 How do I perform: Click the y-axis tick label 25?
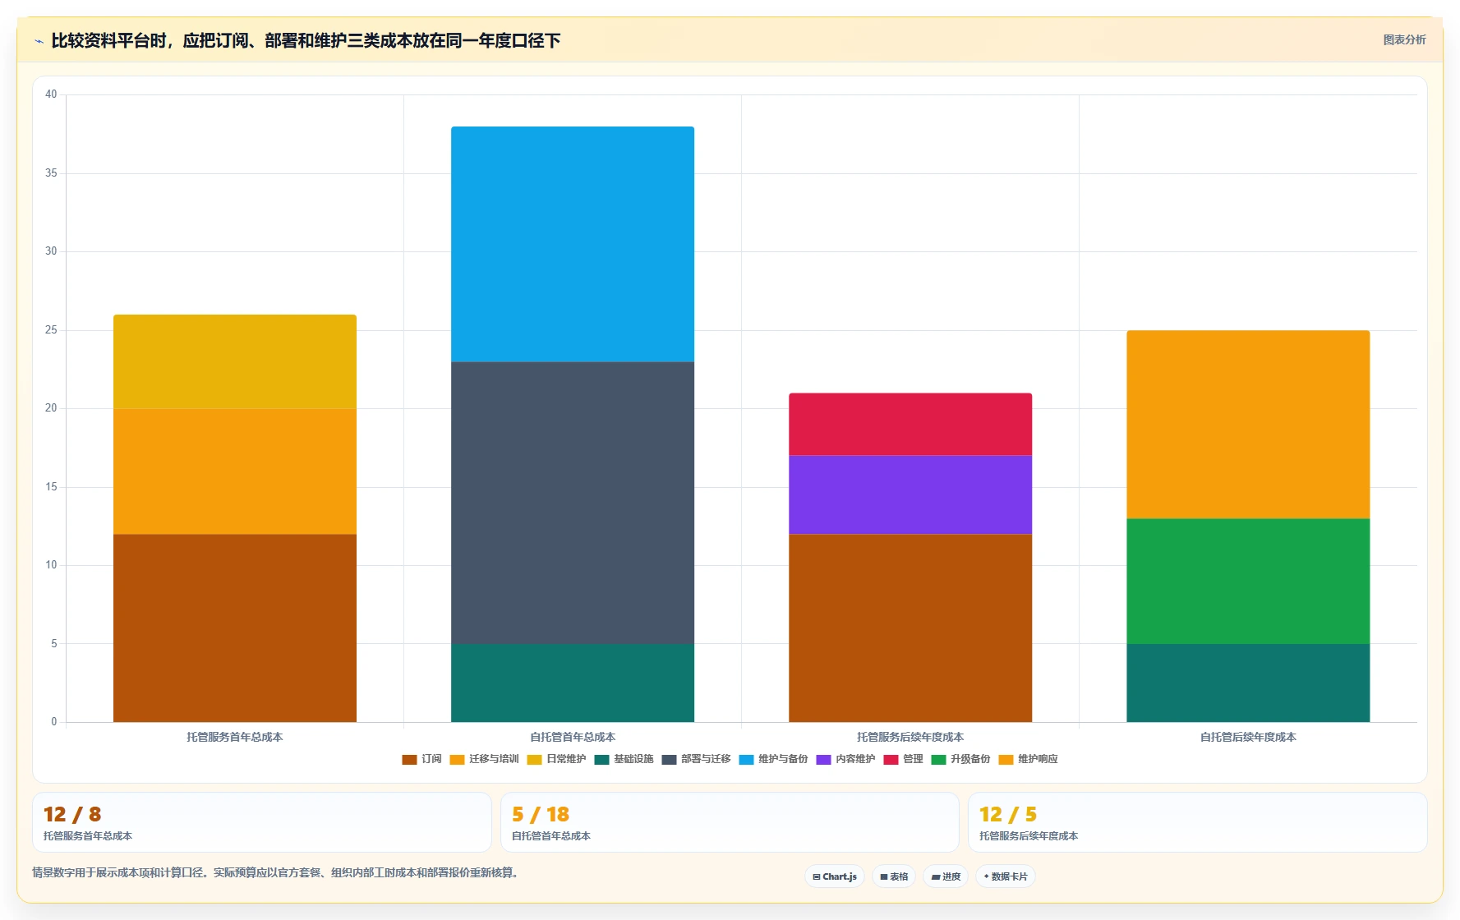51,330
